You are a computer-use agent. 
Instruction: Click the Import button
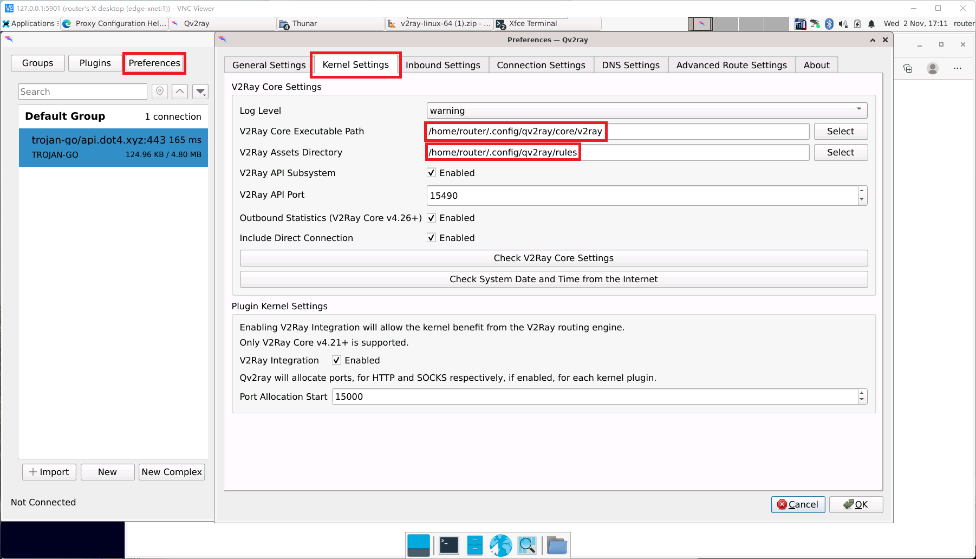click(x=49, y=472)
